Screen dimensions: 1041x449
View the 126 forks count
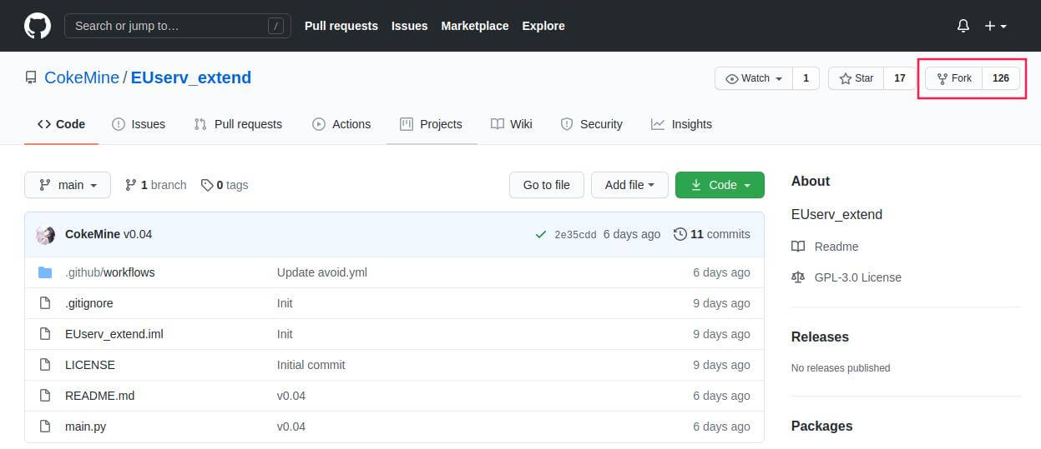pyautogui.click(x=1001, y=78)
